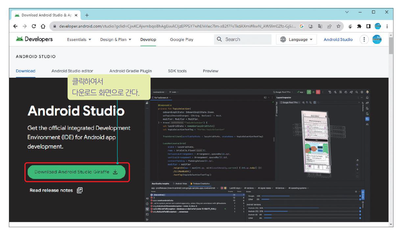Click Download Android Studio Giraffe button
The height and width of the screenshot is (236, 403).
[x=76, y=172]
